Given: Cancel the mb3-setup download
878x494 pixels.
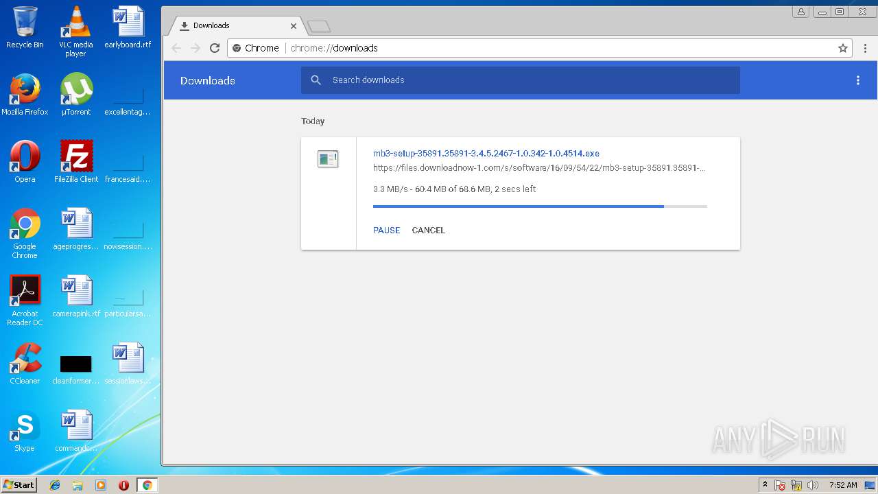Looking at the screenshot, I should click(x=429, y=231).
